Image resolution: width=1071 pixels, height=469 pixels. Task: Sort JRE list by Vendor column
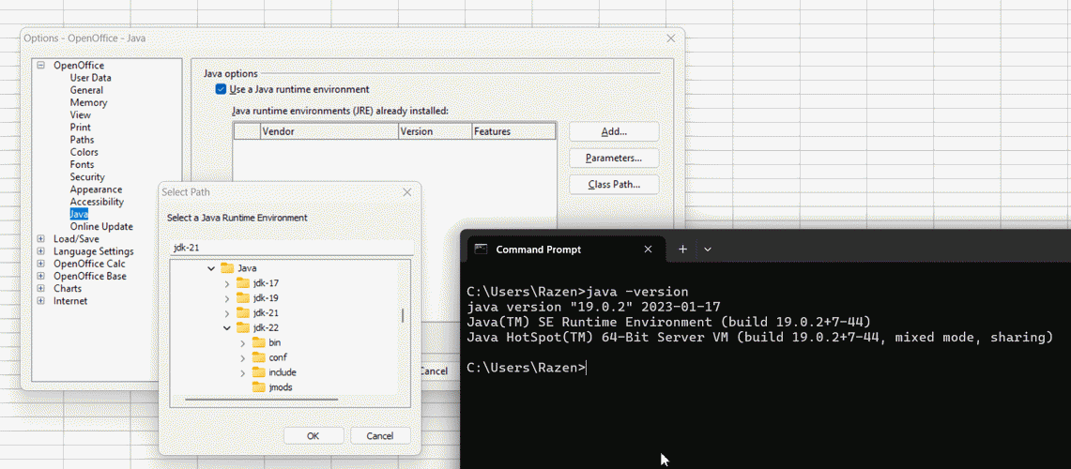(329, 131)
